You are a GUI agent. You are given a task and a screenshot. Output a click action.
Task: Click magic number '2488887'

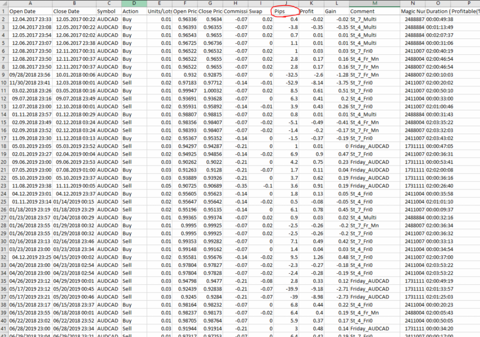415,19
